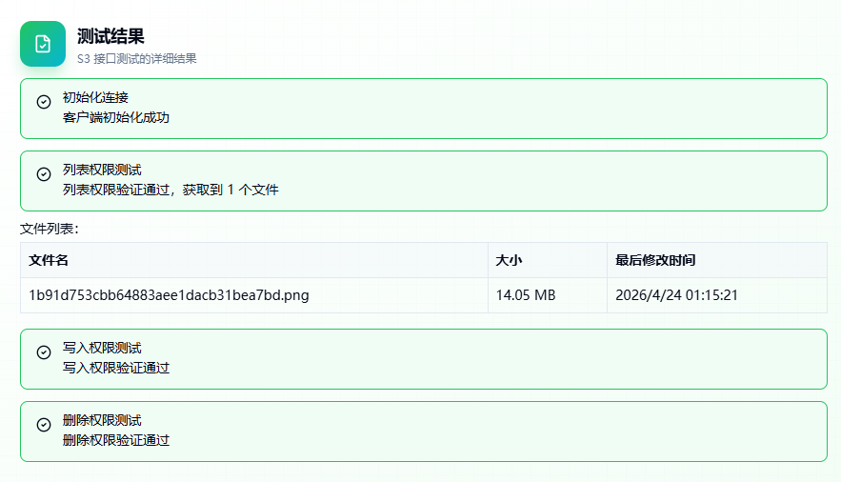Select the 初始化连接 result title
The image size is (841, 482).
pos(95,97)
